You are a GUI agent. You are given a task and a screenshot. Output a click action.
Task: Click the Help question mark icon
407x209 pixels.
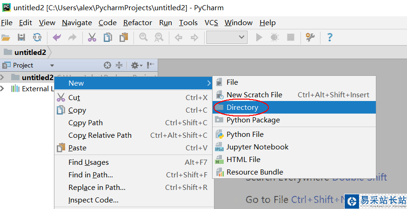click(x=330, y=37)
